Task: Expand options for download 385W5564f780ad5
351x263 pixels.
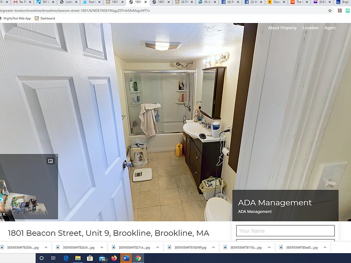Action: 325,247
